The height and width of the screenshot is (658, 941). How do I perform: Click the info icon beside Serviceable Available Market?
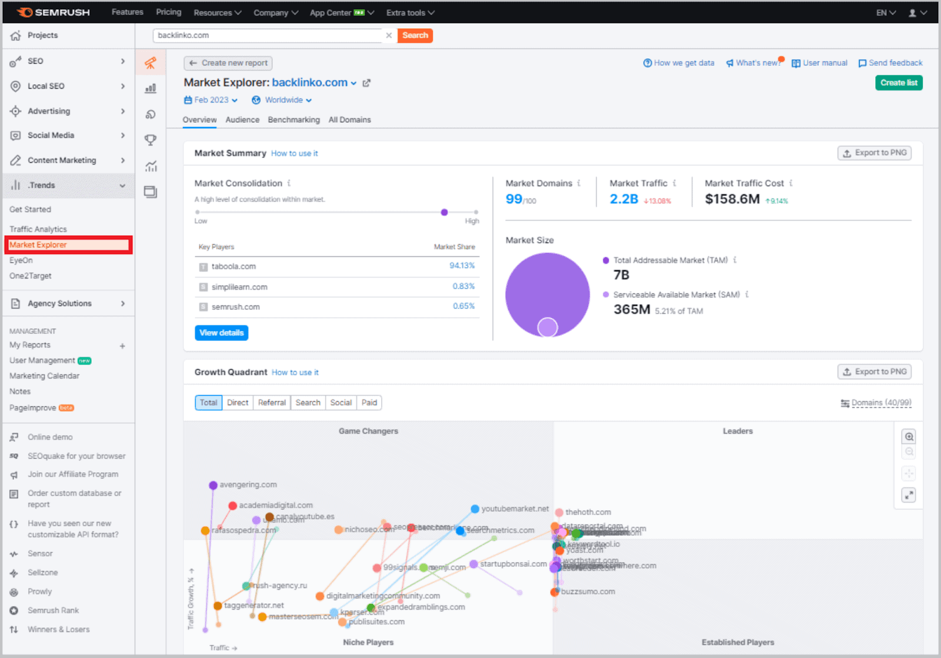pyautogui.click(x=747, y=295)
